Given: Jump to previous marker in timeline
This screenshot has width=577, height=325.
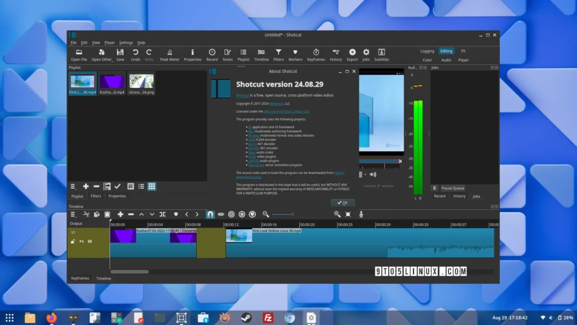Looking at the screenshot, I should 187,214.
